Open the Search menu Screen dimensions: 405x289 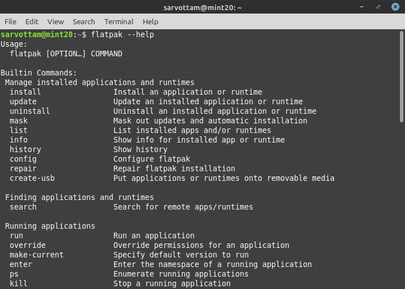pyautogui.click(x=83, y=21)
